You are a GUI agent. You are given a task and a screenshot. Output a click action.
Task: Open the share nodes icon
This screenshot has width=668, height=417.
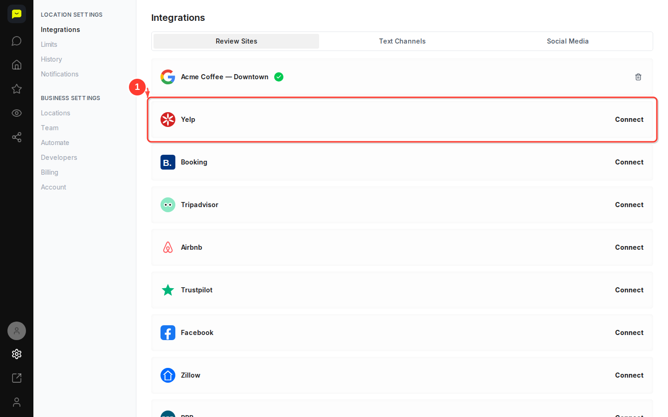click(17, 137)
